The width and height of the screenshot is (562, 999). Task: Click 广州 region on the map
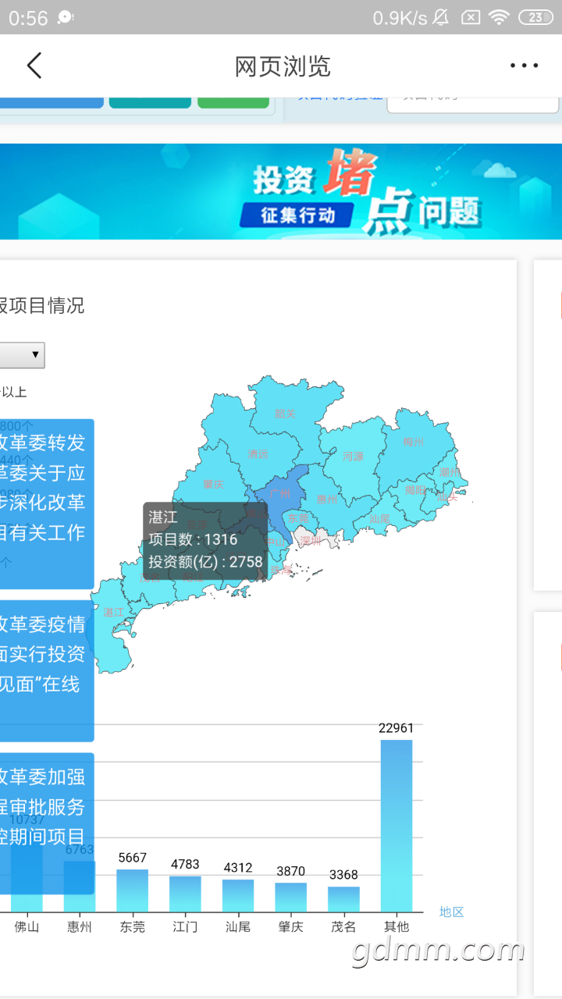[279, 493]
